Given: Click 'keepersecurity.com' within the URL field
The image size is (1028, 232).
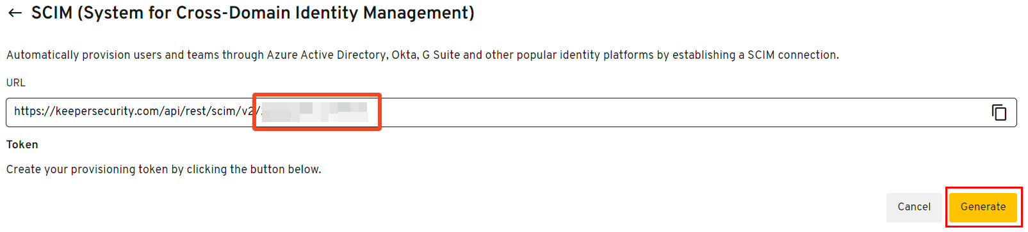Looking at the screenshot, I should coord(102,111).
